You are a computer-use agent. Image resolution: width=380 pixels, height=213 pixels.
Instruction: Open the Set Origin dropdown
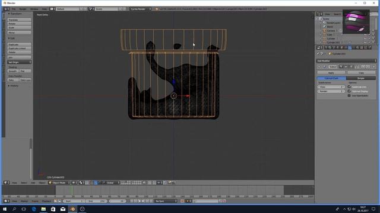pos(20,62)
